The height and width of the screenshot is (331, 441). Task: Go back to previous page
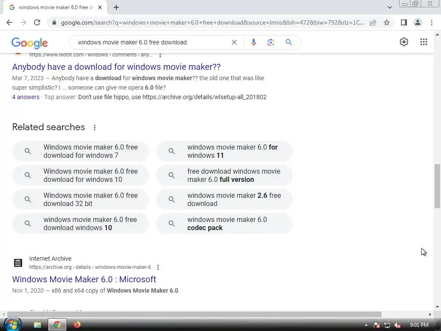[9, 22]
